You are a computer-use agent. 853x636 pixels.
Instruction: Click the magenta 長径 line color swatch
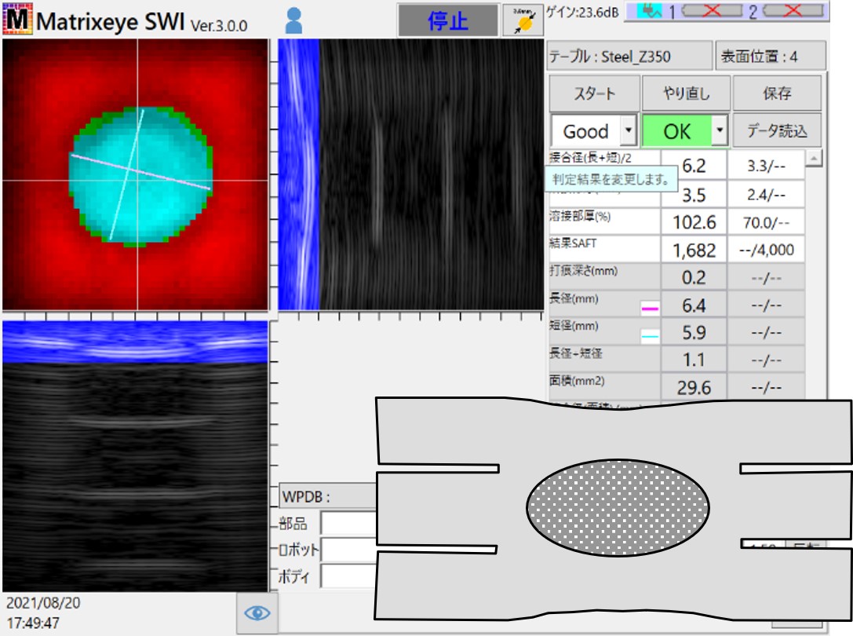(650, 309)
